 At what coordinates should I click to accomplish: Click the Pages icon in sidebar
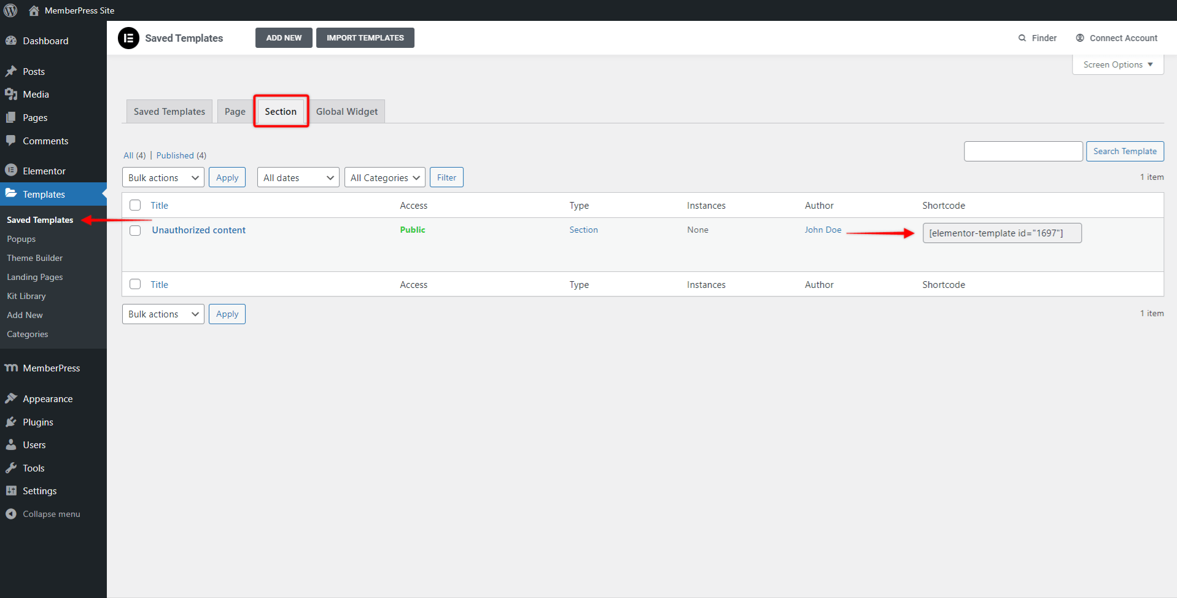[x=11, y=117]
